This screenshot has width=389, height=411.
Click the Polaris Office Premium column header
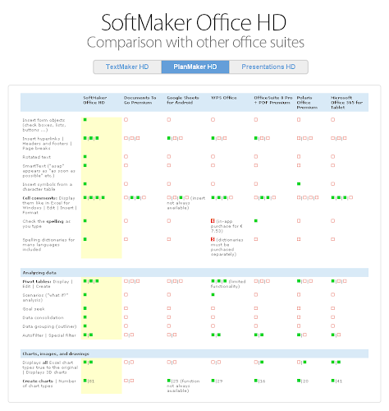(307, 103)
